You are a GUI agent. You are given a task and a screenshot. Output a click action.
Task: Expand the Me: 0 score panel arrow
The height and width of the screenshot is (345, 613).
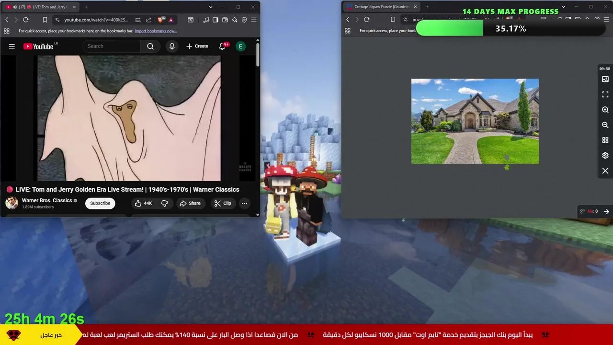pyautogui.click(x=606, y=211)
